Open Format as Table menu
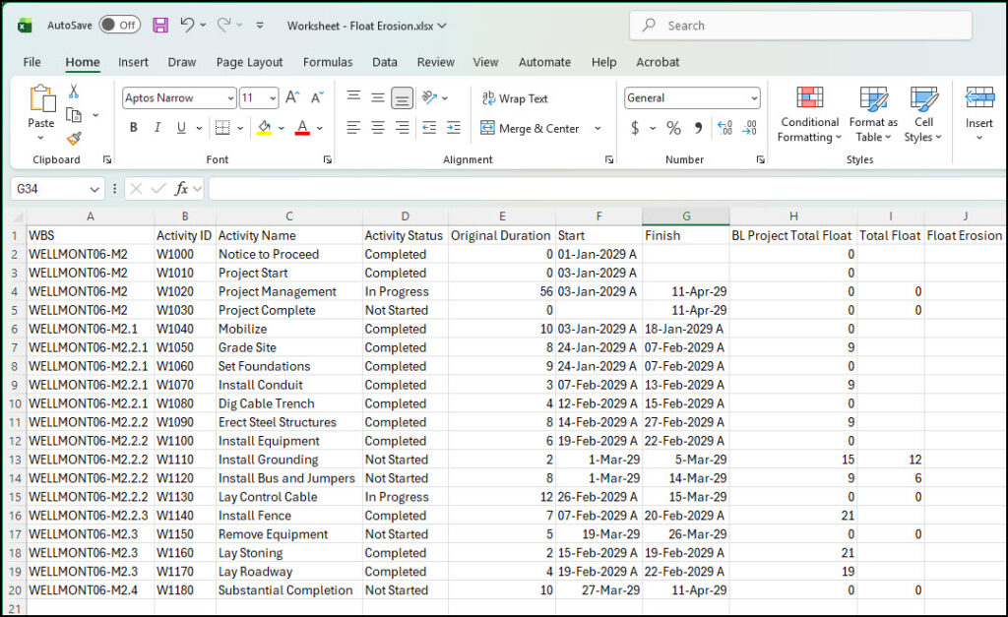Viewport: 1008px width, 617px height. pyautogui.click(x=874, y=114)
